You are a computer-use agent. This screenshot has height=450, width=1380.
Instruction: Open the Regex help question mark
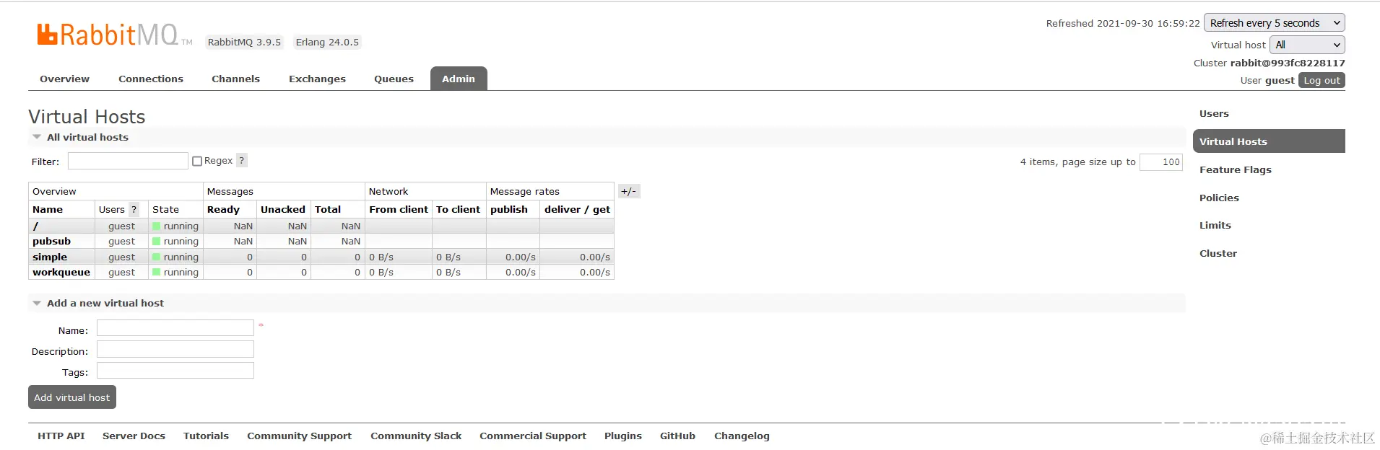click(x=242, y=161)
